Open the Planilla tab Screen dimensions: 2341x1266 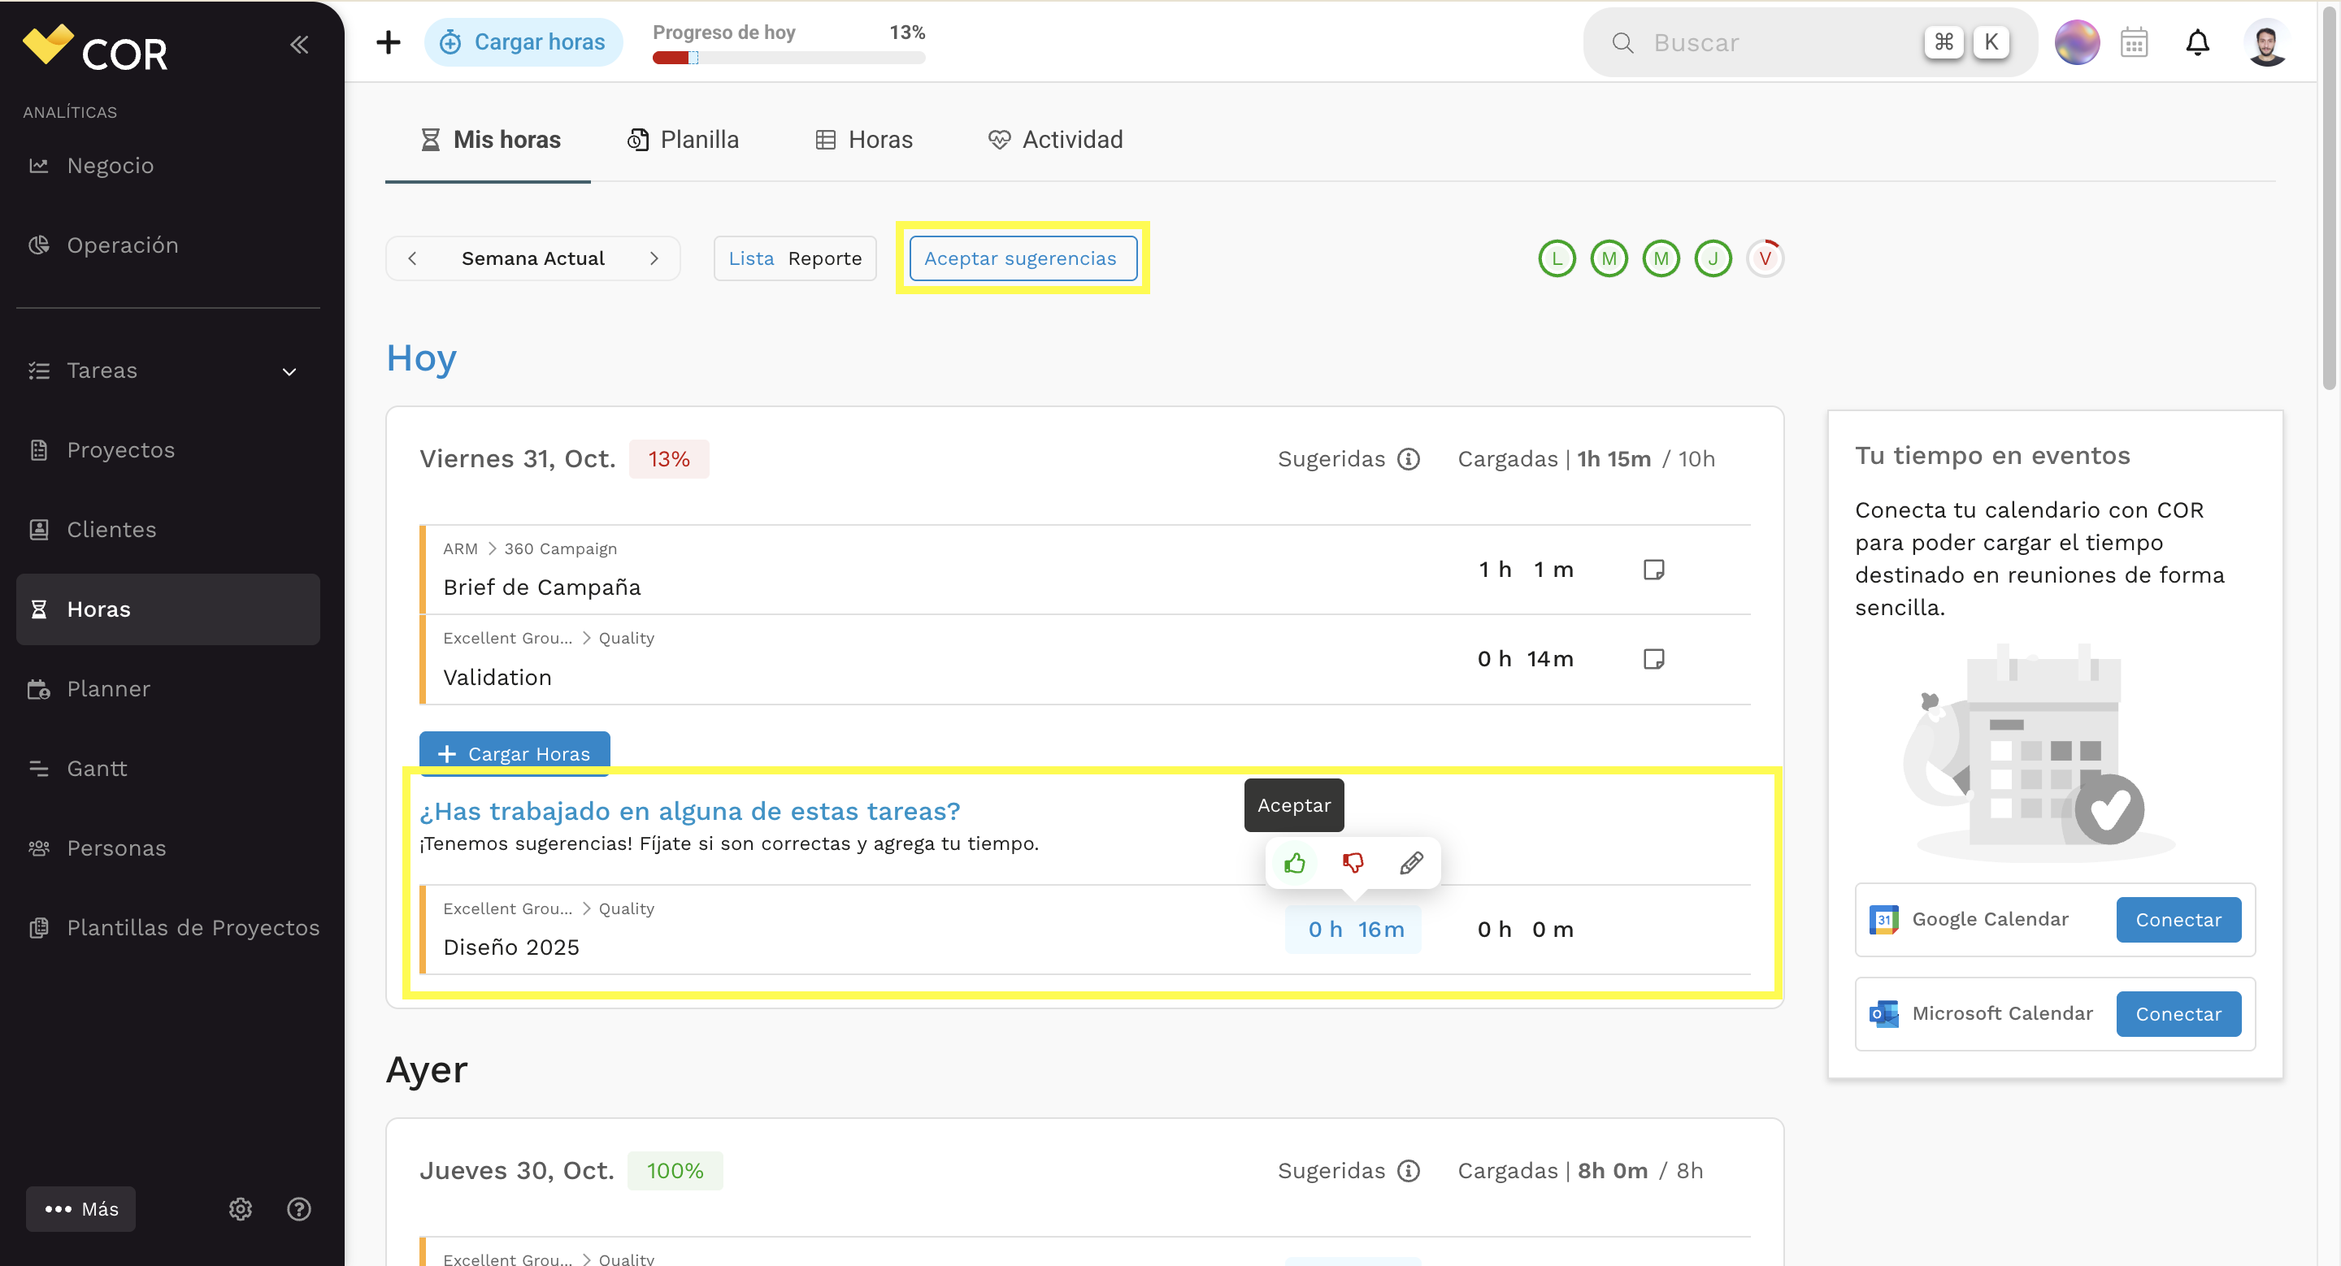pyautogui.click(x=683, y=140)
